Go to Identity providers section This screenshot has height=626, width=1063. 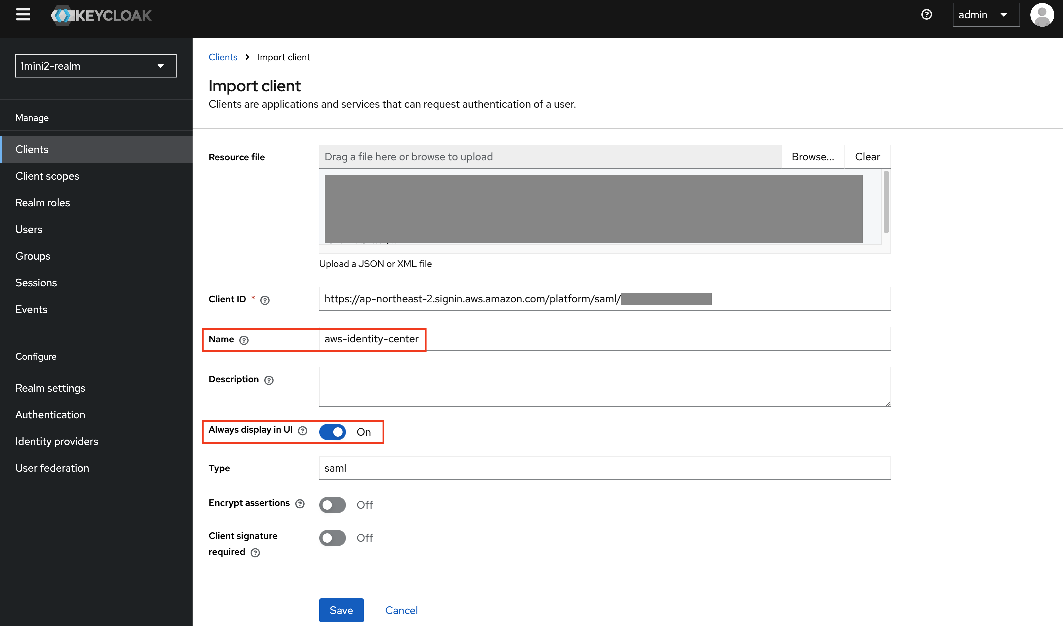point(57,441)
